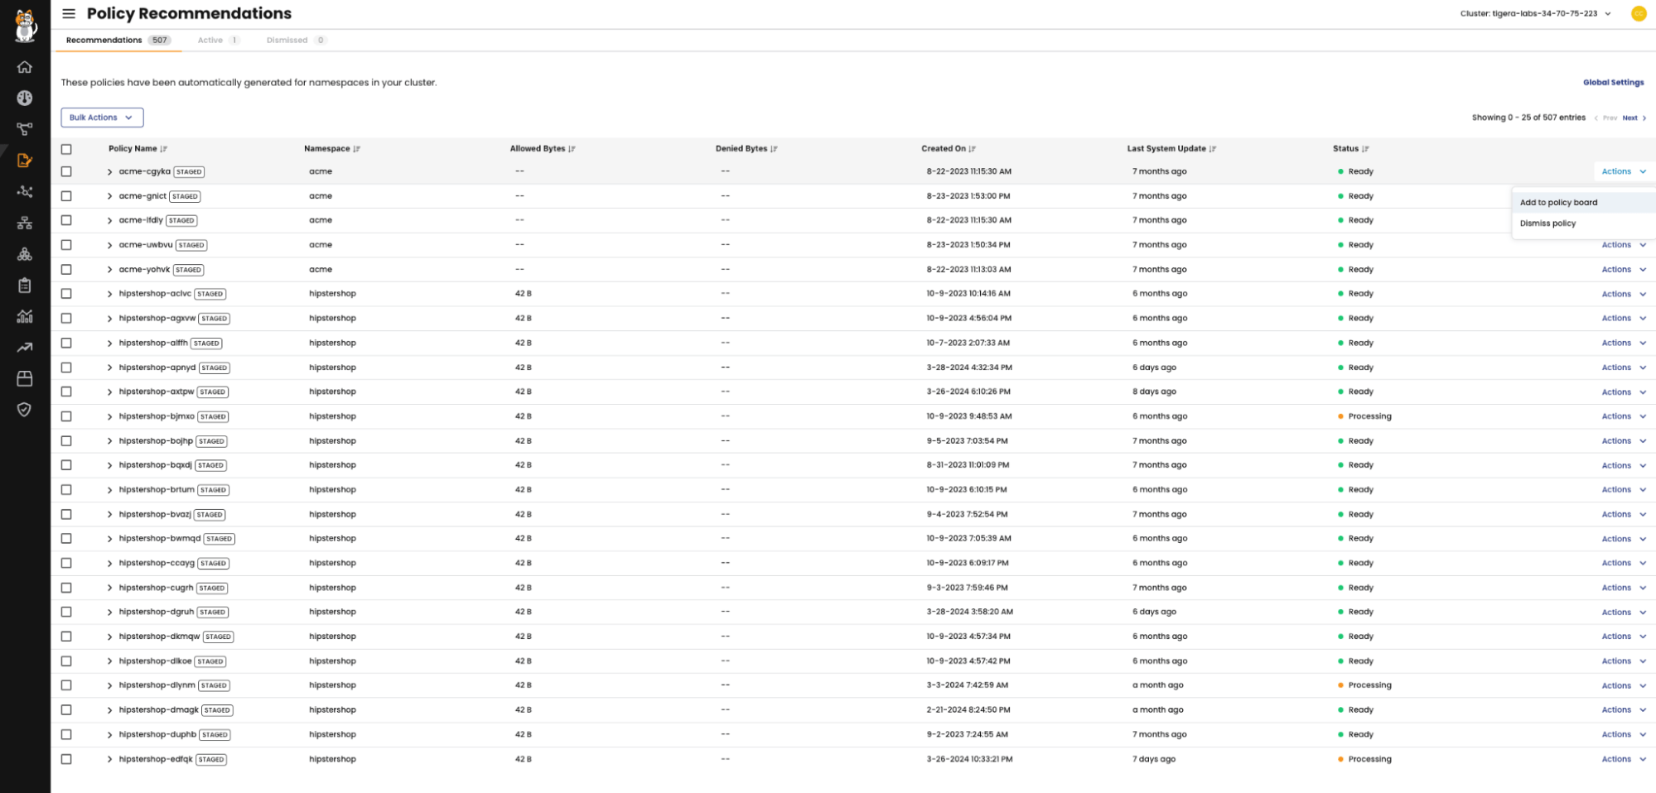Select the hipstershop-edfqk row checkbox
The height and width of the screenshot is (793, 1656).
(66, 759)
